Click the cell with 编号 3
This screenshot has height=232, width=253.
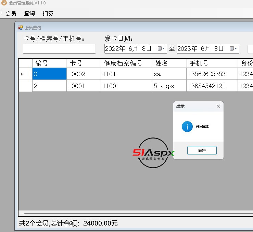49,74
